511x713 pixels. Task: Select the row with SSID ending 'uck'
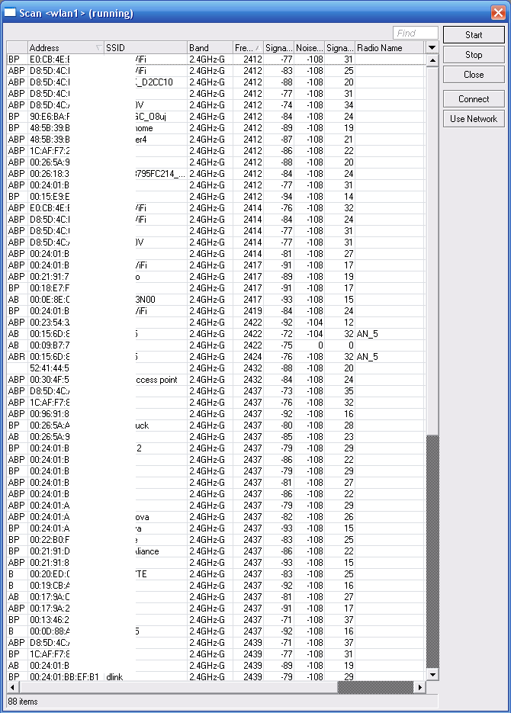click(x=216, y=426)
